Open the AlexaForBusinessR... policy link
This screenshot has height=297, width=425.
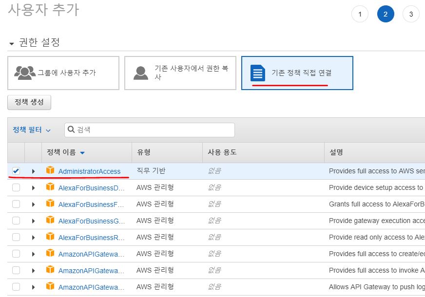[x=92, y=238]
